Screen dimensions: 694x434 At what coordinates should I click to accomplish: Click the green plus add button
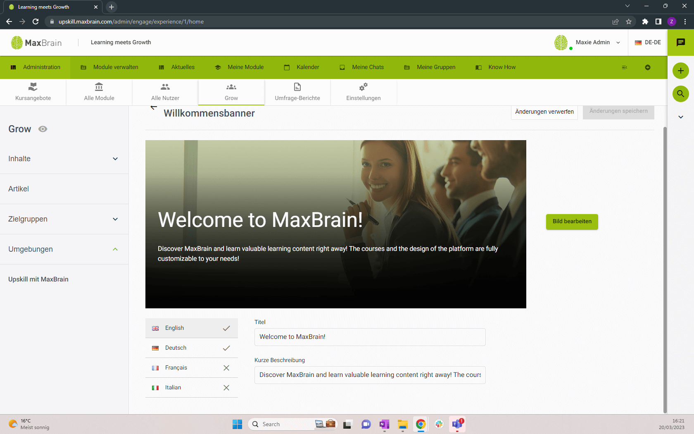[681, 71]
